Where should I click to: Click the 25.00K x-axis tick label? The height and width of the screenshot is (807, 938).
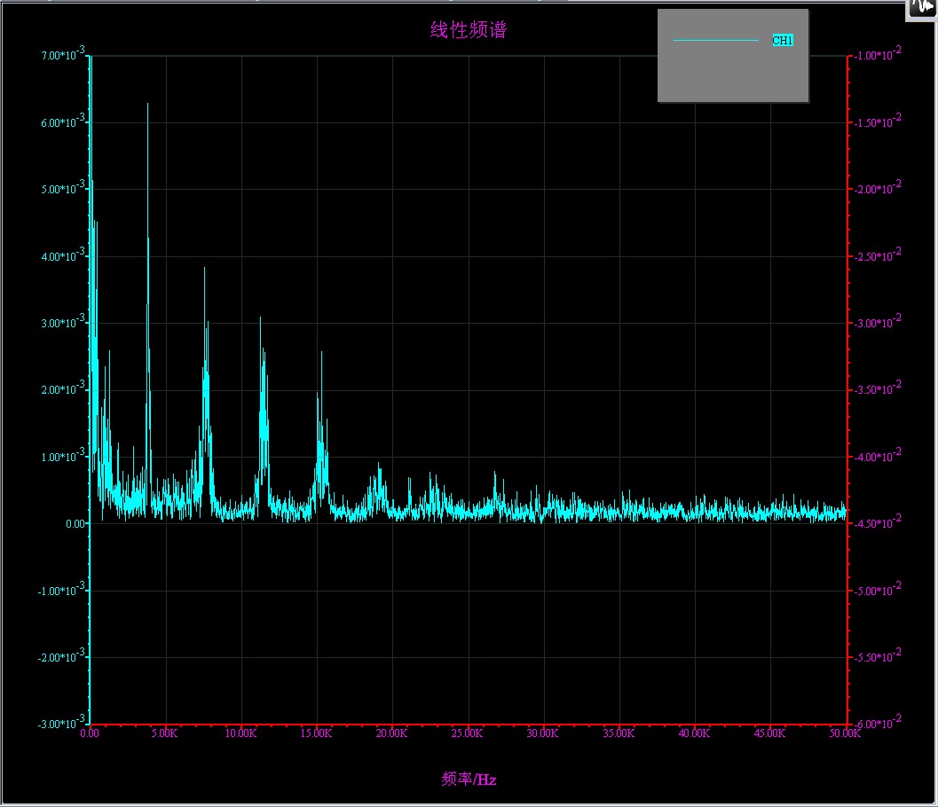(467, 733)
